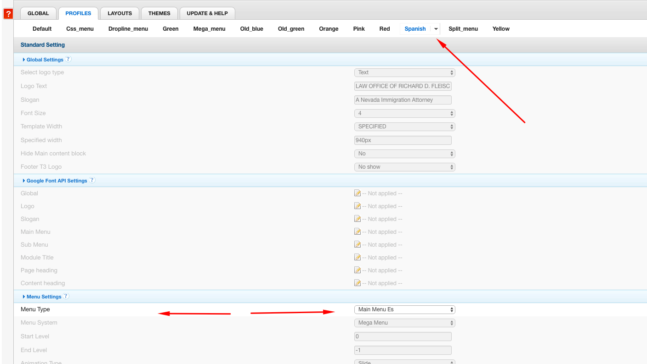647x364 pixels.
Task: Edit the Module Title font pencil icon
Action: pyautogui.click(x=358, y=257)
